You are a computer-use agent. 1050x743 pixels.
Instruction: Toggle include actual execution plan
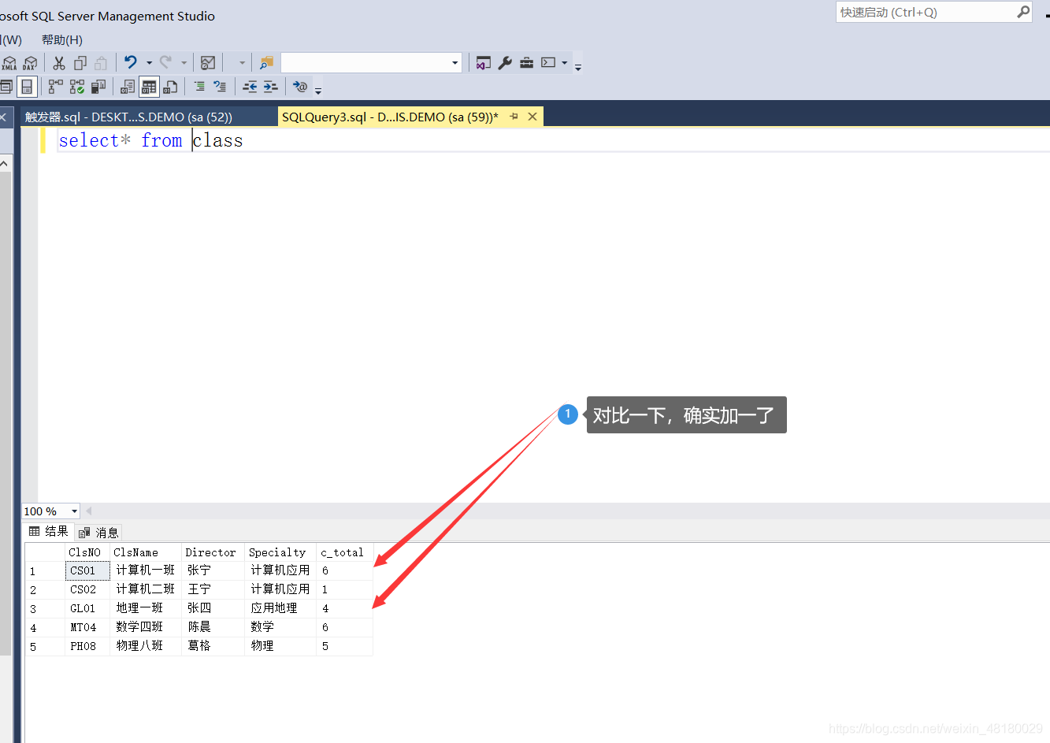(77, 87)
